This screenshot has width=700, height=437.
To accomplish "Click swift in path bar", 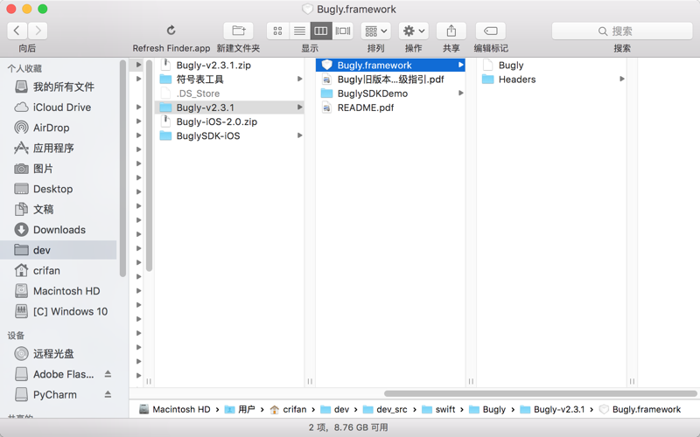I will (439, 409).
